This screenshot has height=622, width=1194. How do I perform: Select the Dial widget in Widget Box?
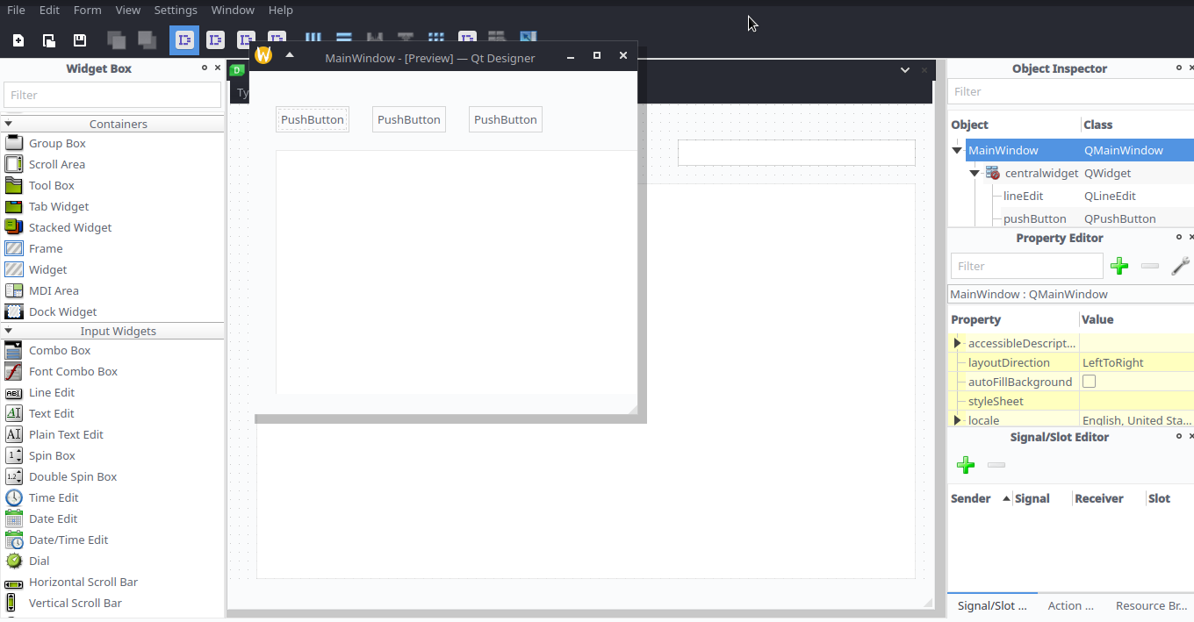point(39,561)
